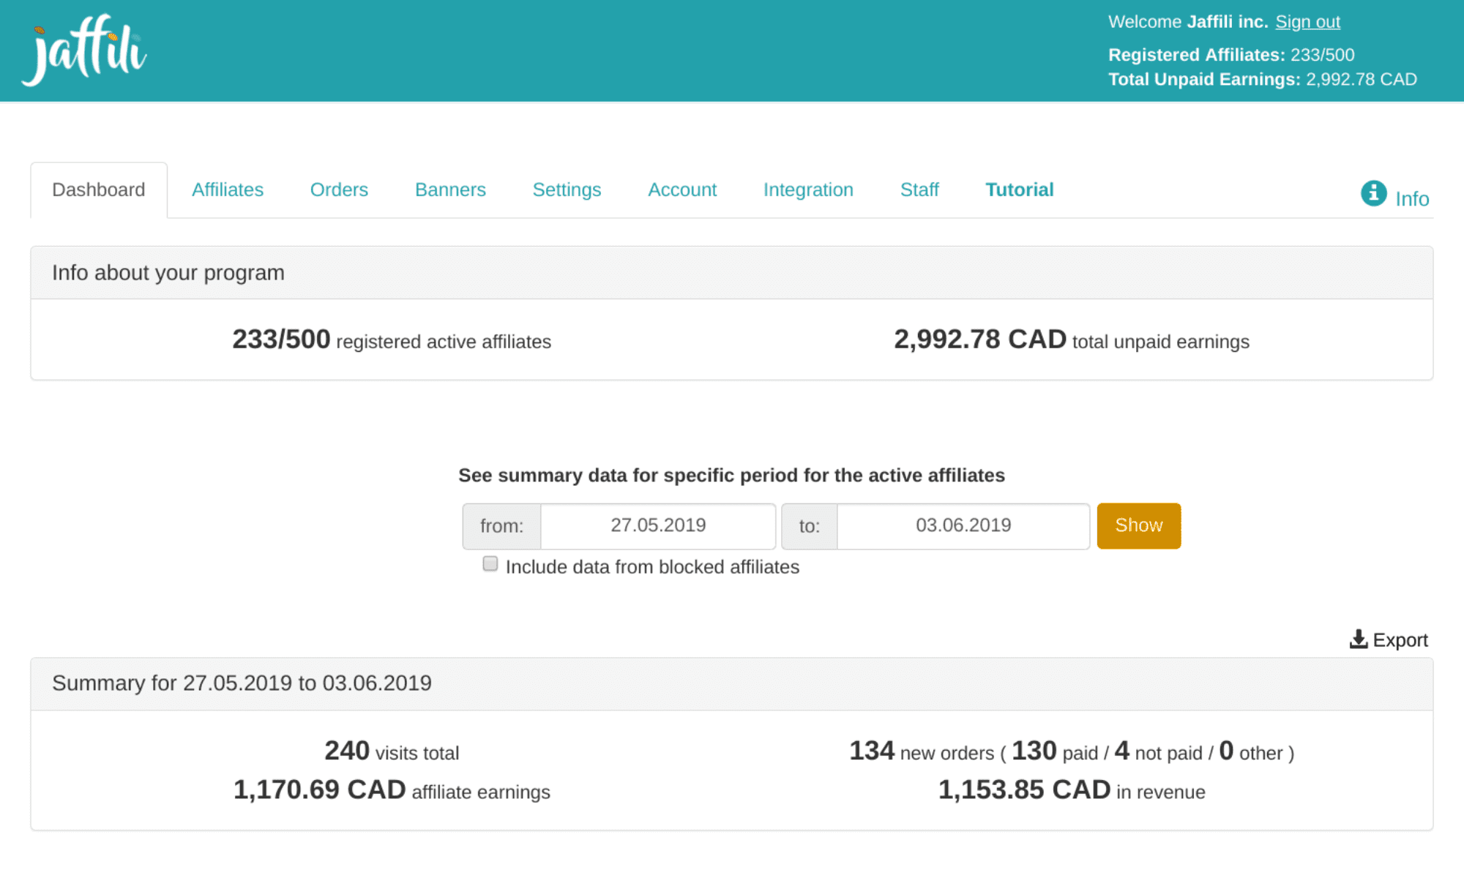Click the to date field
1464x878 pixels.
(963, 526)
